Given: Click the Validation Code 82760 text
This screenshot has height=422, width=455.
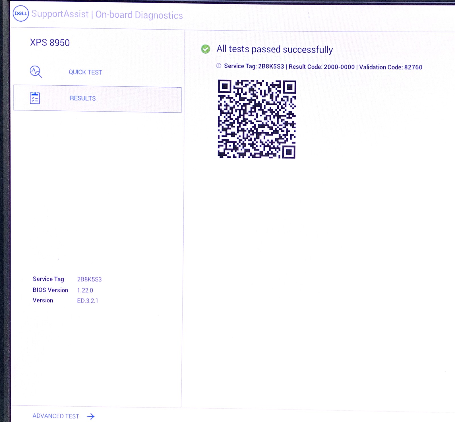Looking at the screenshot, I should pos(390,67).
